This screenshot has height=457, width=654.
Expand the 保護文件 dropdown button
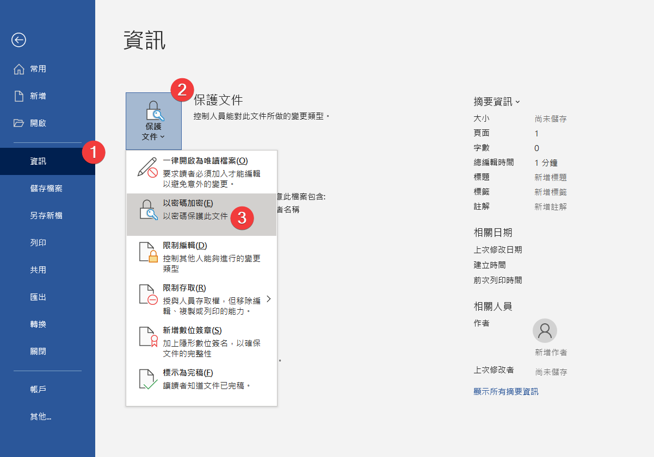point(153,121)
